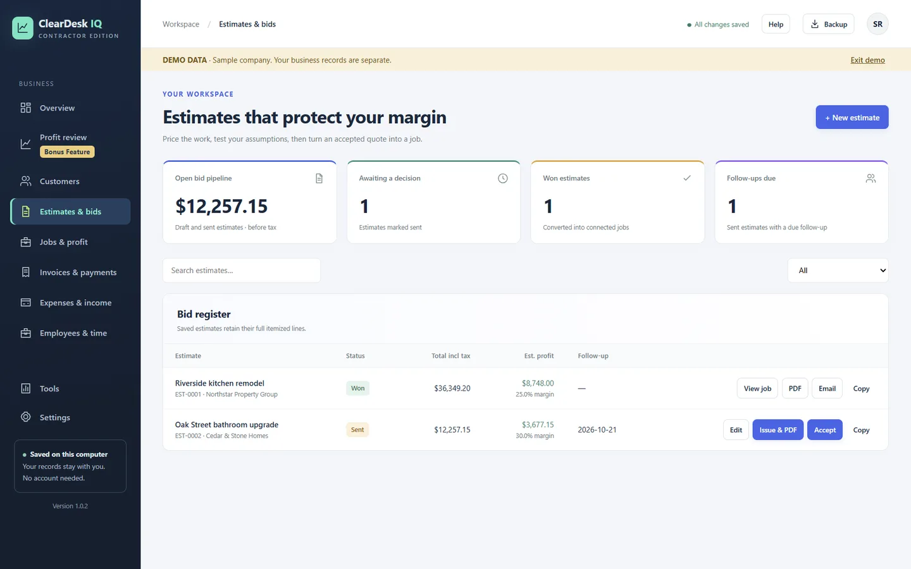Open Employees & time page
Viewport: 911px width, 569px height.
point(70,333)
